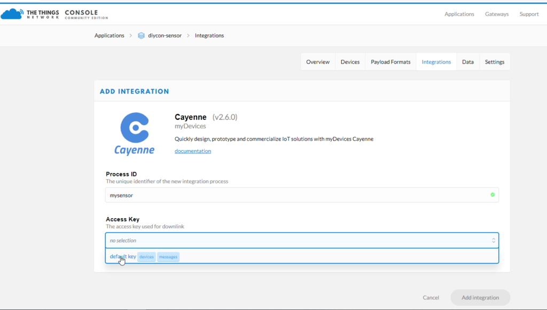Click The Things Network cloud logo
Image resolution: width=547 pixels, height=310 pixels.
(x=12, y=14)
